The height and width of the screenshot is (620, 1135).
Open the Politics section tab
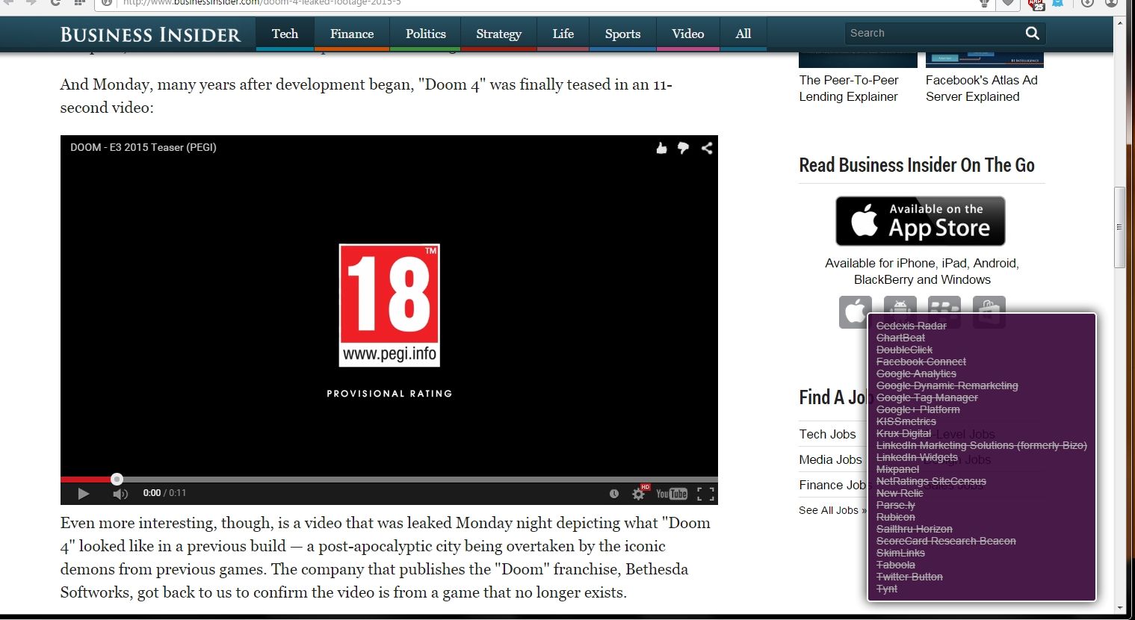pos(425,34)
